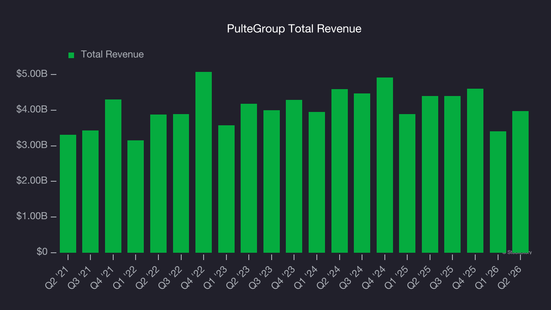Click the Q2 '24 revenue bar
Viewport: 551px width, 310px height.
pyautogui.click(x=340, y=171)
